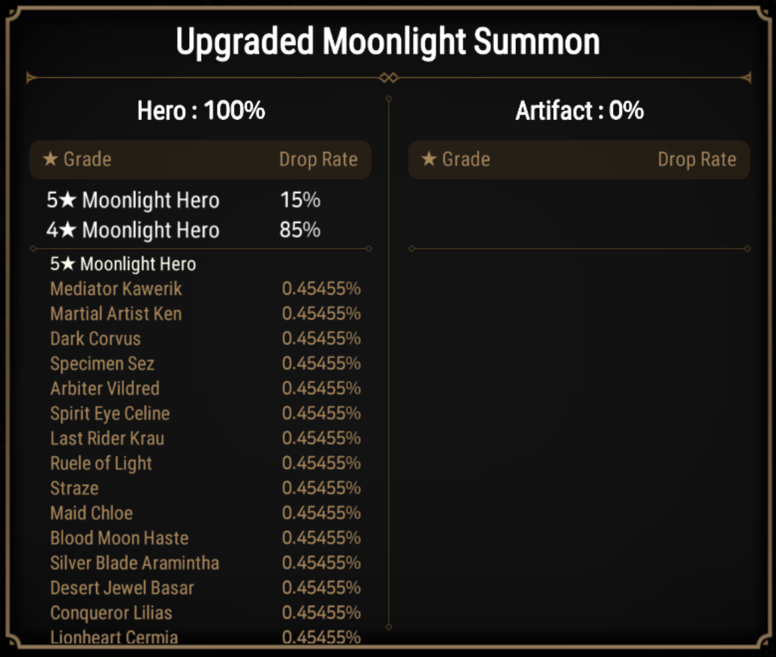The image size is (776, 657).
Task: Click the star icon in Hero Grade header
Action: (50, 159)
